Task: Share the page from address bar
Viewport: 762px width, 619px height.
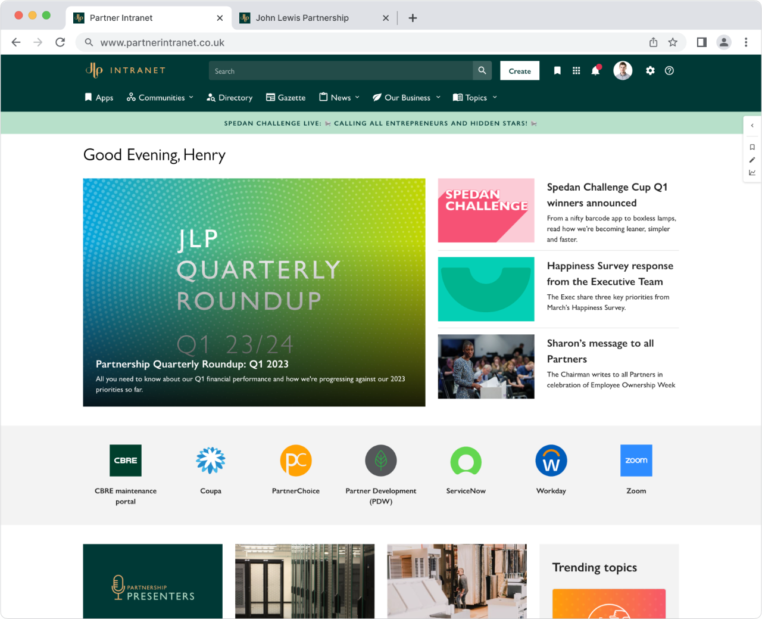Action: point(653,42)
